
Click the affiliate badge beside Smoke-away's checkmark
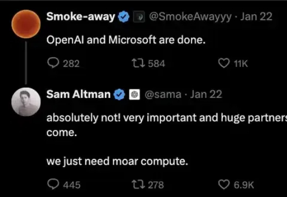coord(139,17)
